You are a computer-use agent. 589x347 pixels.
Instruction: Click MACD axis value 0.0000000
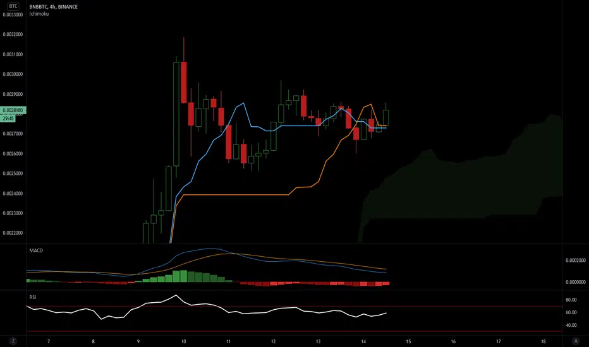[576, 282]
